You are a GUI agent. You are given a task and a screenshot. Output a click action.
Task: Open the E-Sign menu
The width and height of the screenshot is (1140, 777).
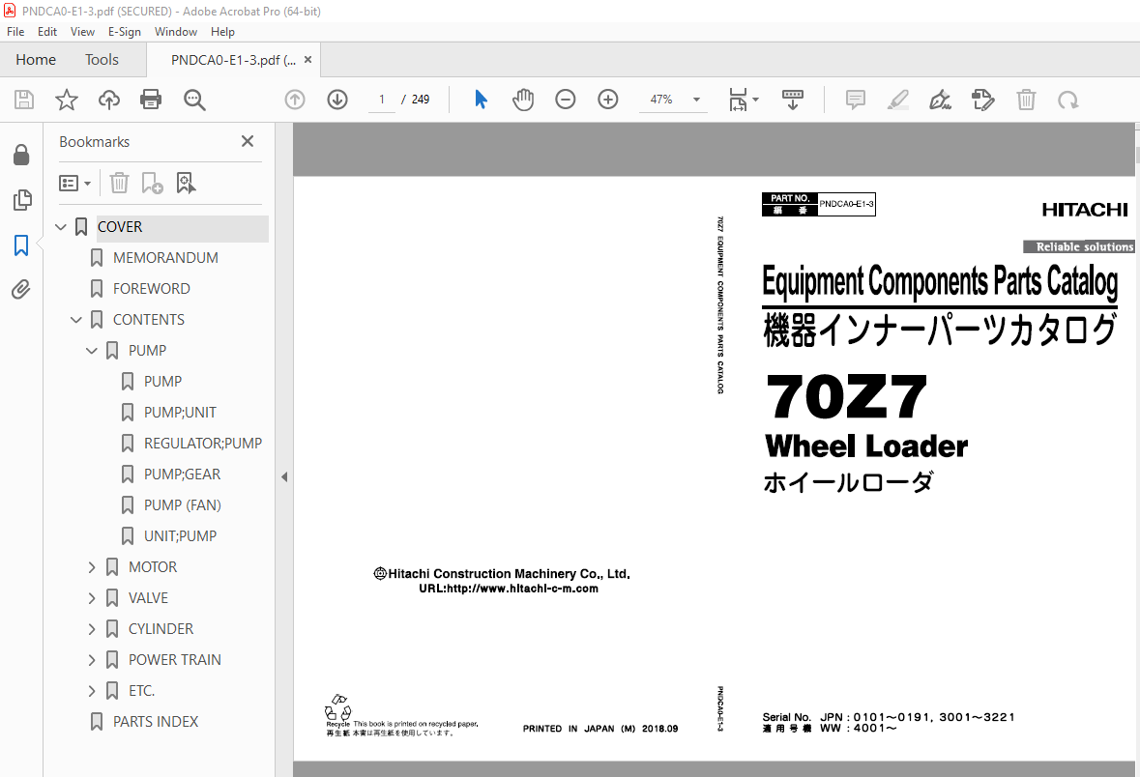click(125, 32)
